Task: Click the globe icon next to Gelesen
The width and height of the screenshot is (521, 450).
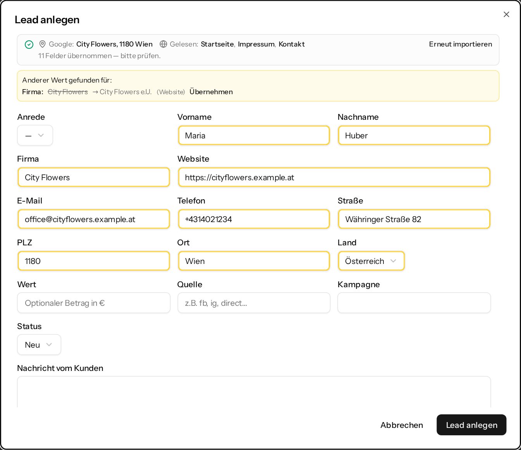Action: 164,44
